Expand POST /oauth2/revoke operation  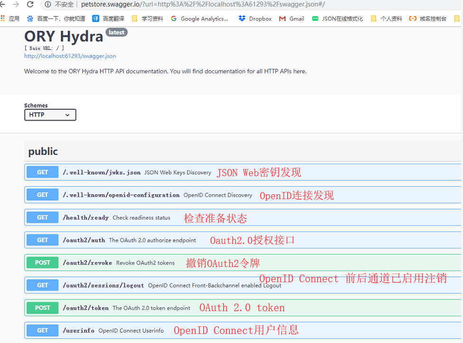[242, 263]
